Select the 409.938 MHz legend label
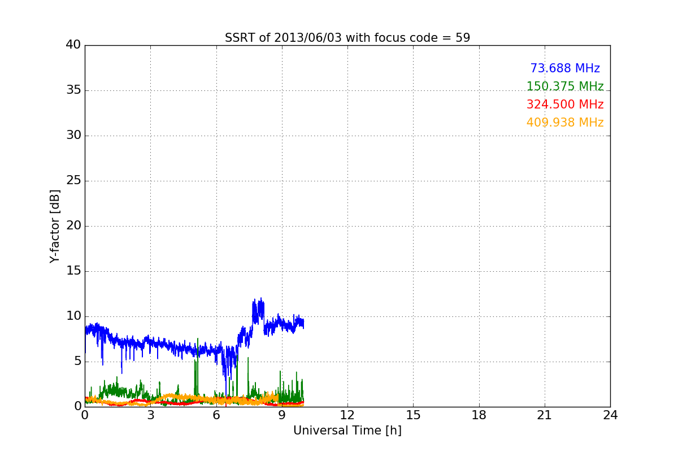 point(565,123)
